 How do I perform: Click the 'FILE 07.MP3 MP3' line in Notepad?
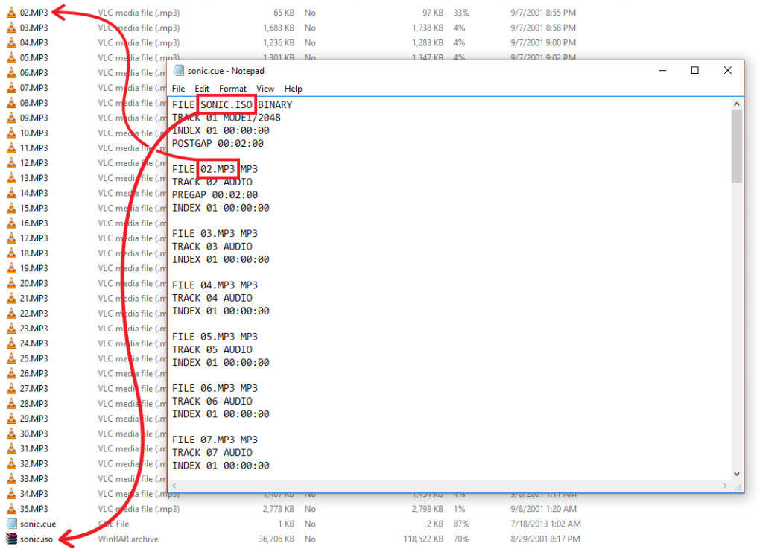215,440
